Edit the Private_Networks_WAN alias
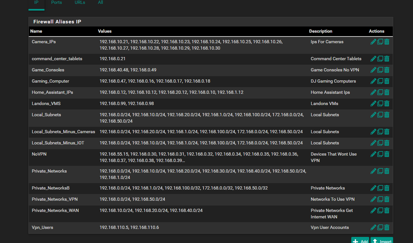 (373, 210)
